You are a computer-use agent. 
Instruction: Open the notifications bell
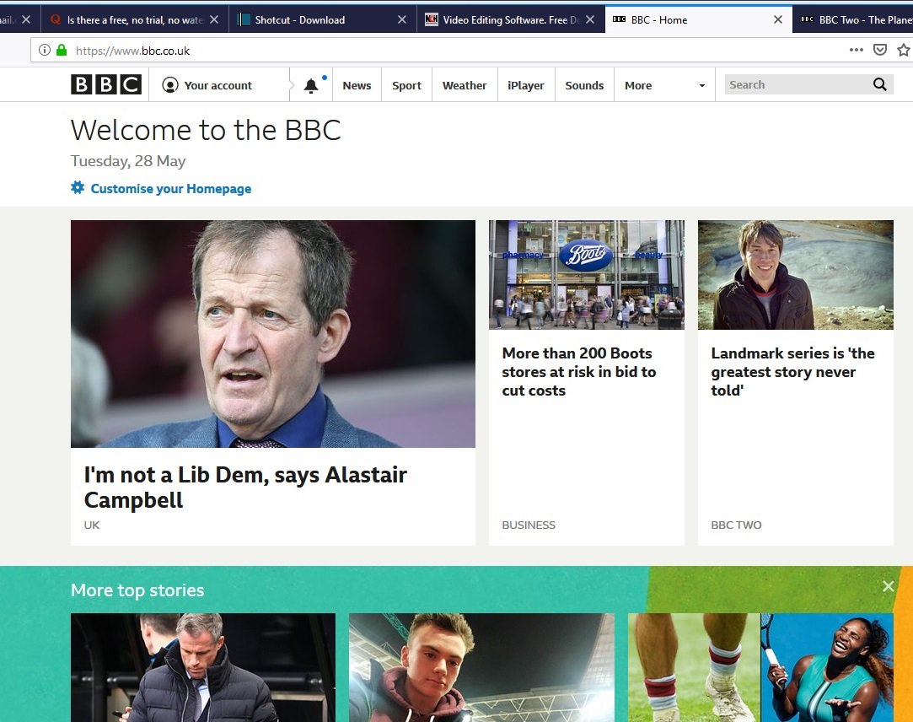tap(311, 86)
